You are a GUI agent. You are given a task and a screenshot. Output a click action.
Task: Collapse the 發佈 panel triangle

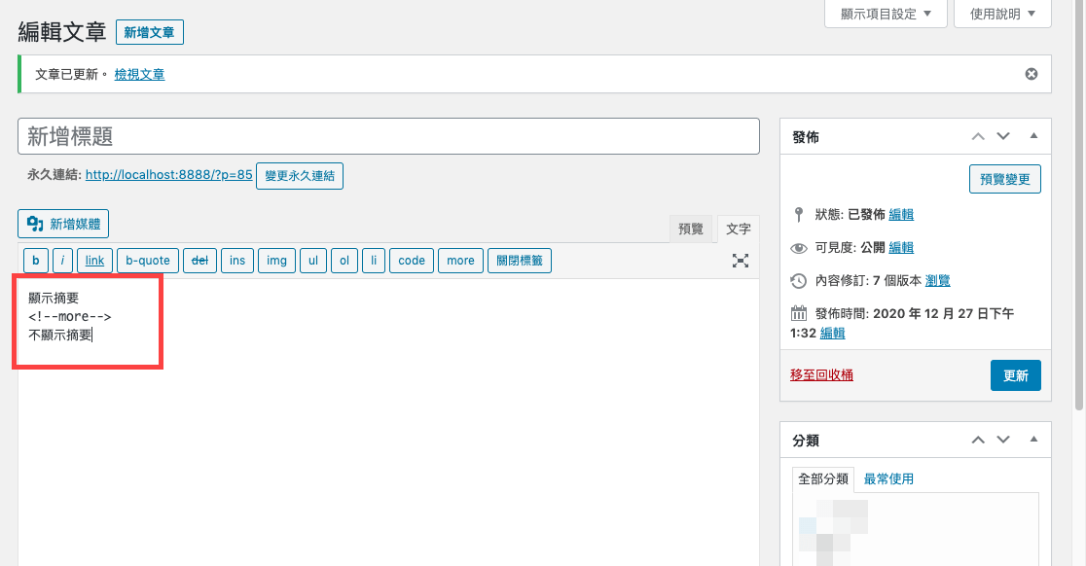(1033, 135)
